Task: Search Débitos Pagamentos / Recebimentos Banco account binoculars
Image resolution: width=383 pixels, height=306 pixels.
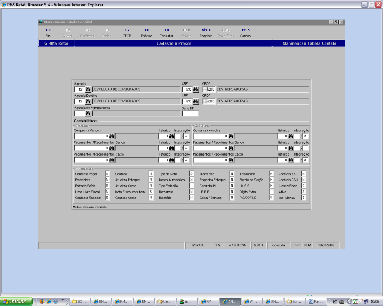Action: pos(112,148)
